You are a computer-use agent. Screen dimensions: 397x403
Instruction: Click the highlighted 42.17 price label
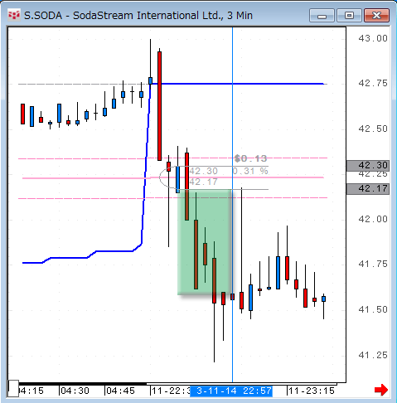click(x=368, y=189)
